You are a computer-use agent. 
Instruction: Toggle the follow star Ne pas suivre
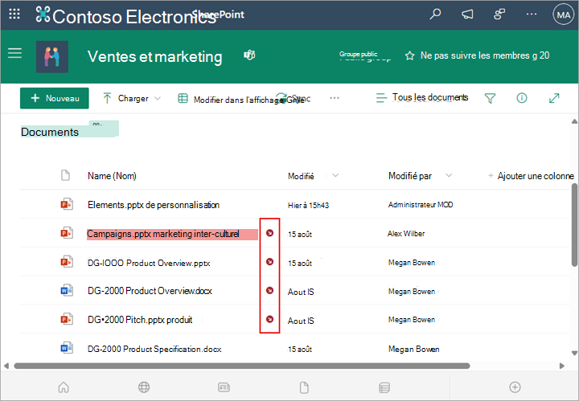click(409, 55)
